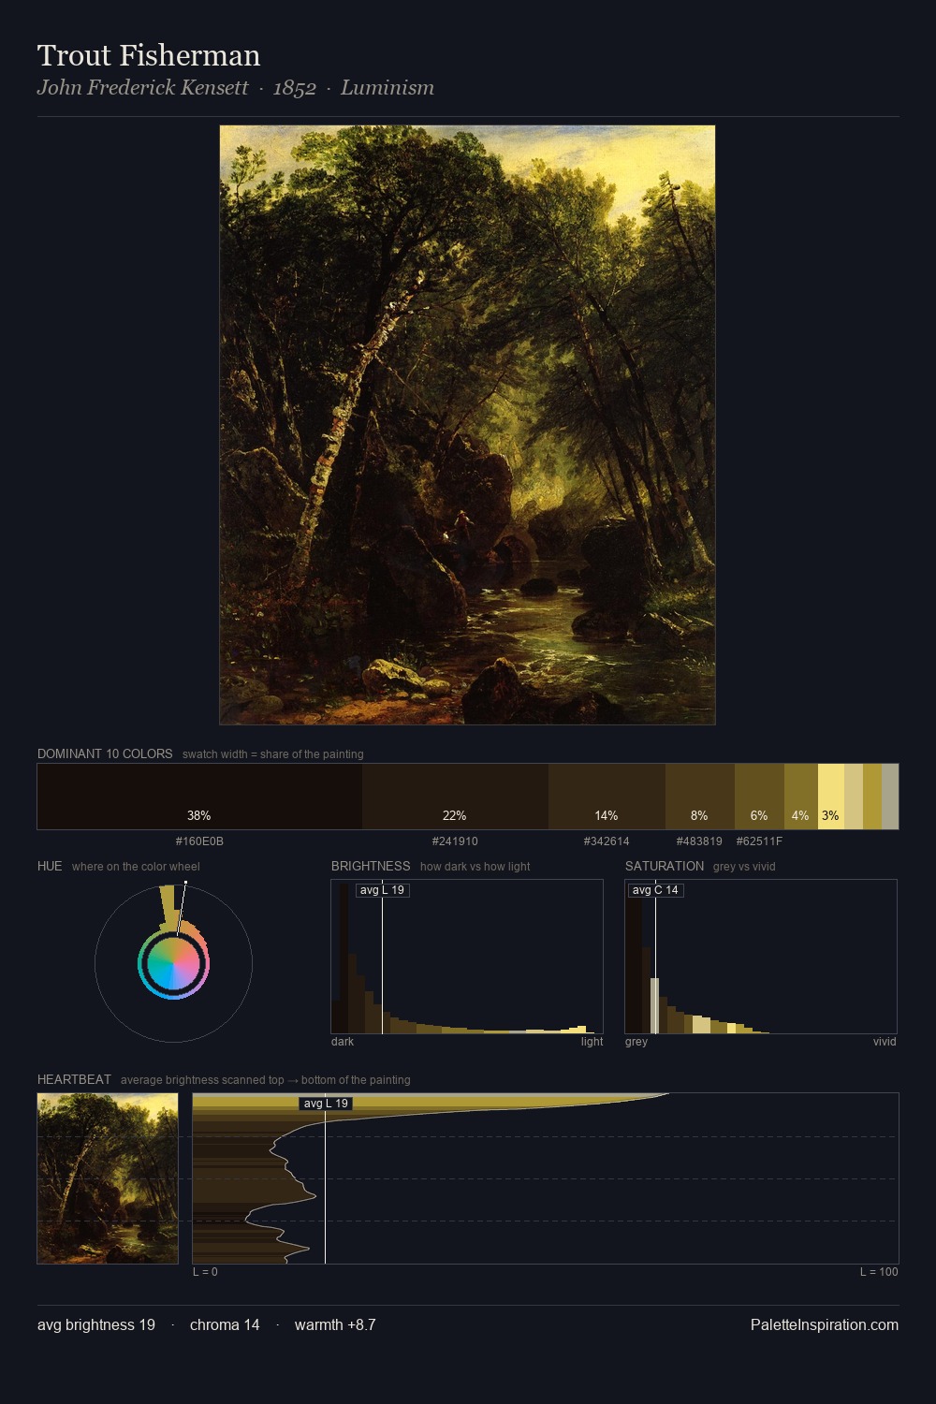Viewport: 936px width, 1404px height.
Task: Click the "avg C 14" tag in Saturation histogram
Action: coord(655,890)
